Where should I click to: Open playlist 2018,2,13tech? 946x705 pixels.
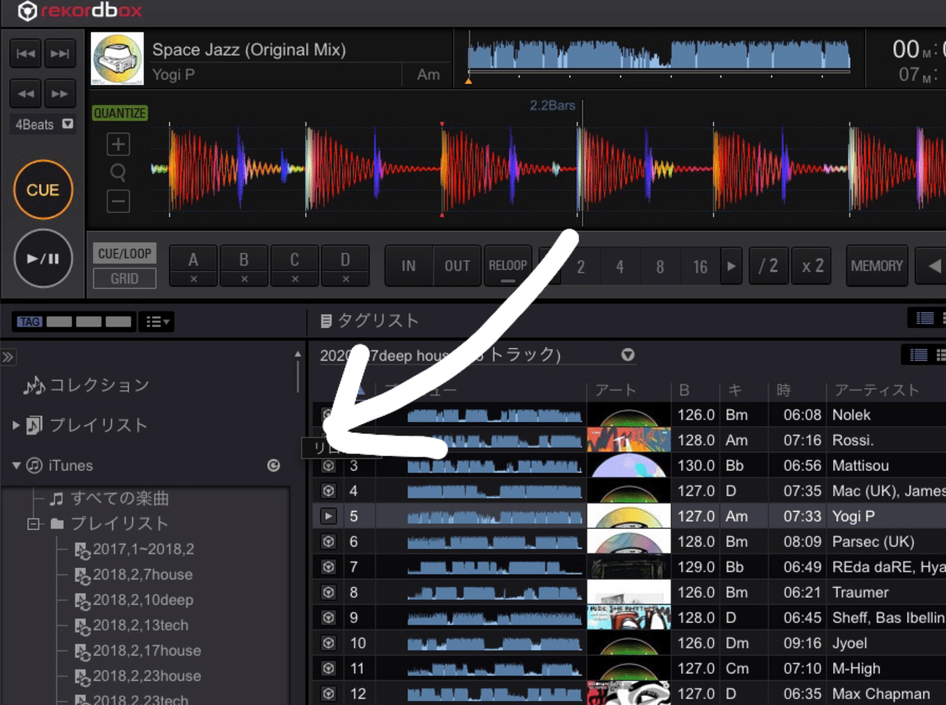coord(132,625)
